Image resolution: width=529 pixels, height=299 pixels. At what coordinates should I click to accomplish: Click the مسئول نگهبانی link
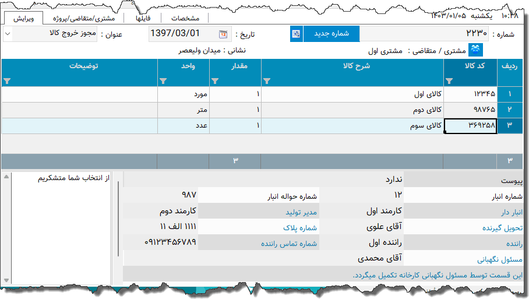[500, 259]
